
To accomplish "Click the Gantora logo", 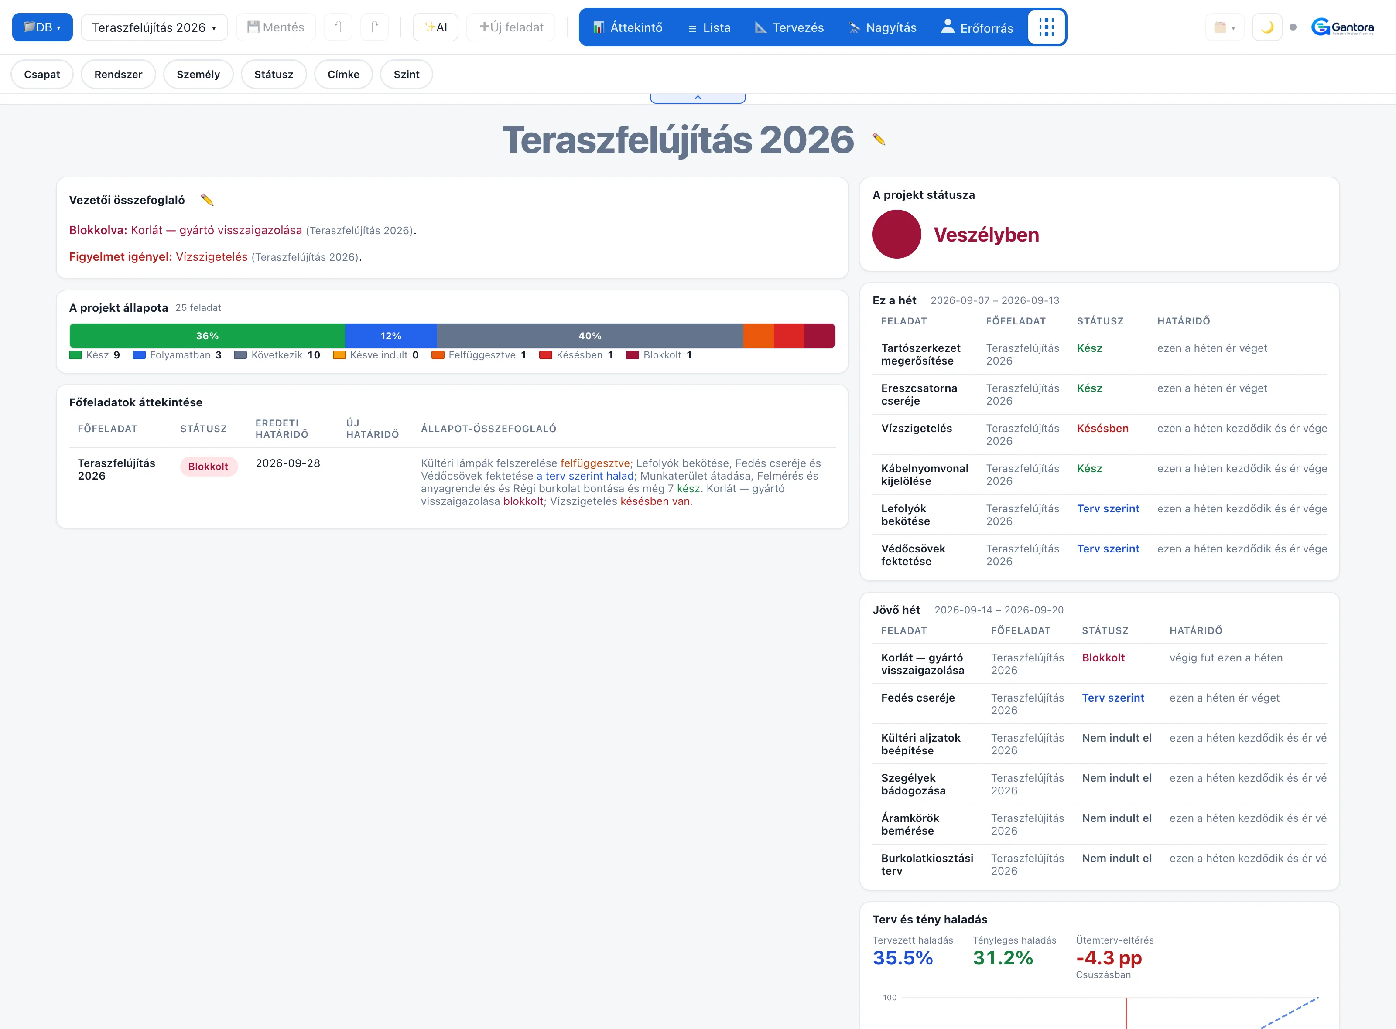I will (1342, 27).
